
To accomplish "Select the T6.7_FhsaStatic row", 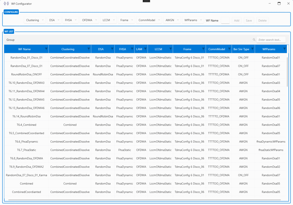I will (x=145, y=150).
